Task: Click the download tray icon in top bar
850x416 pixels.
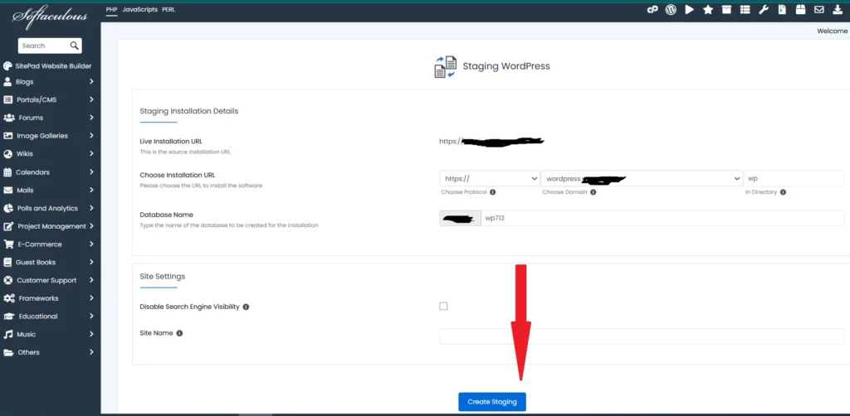Action: click(838, 10)
